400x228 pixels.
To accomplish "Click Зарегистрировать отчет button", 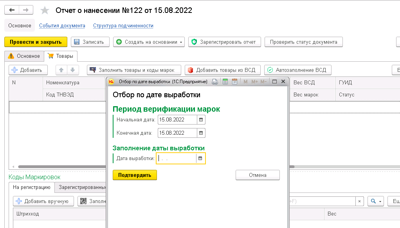I will [x=225, y=42].
